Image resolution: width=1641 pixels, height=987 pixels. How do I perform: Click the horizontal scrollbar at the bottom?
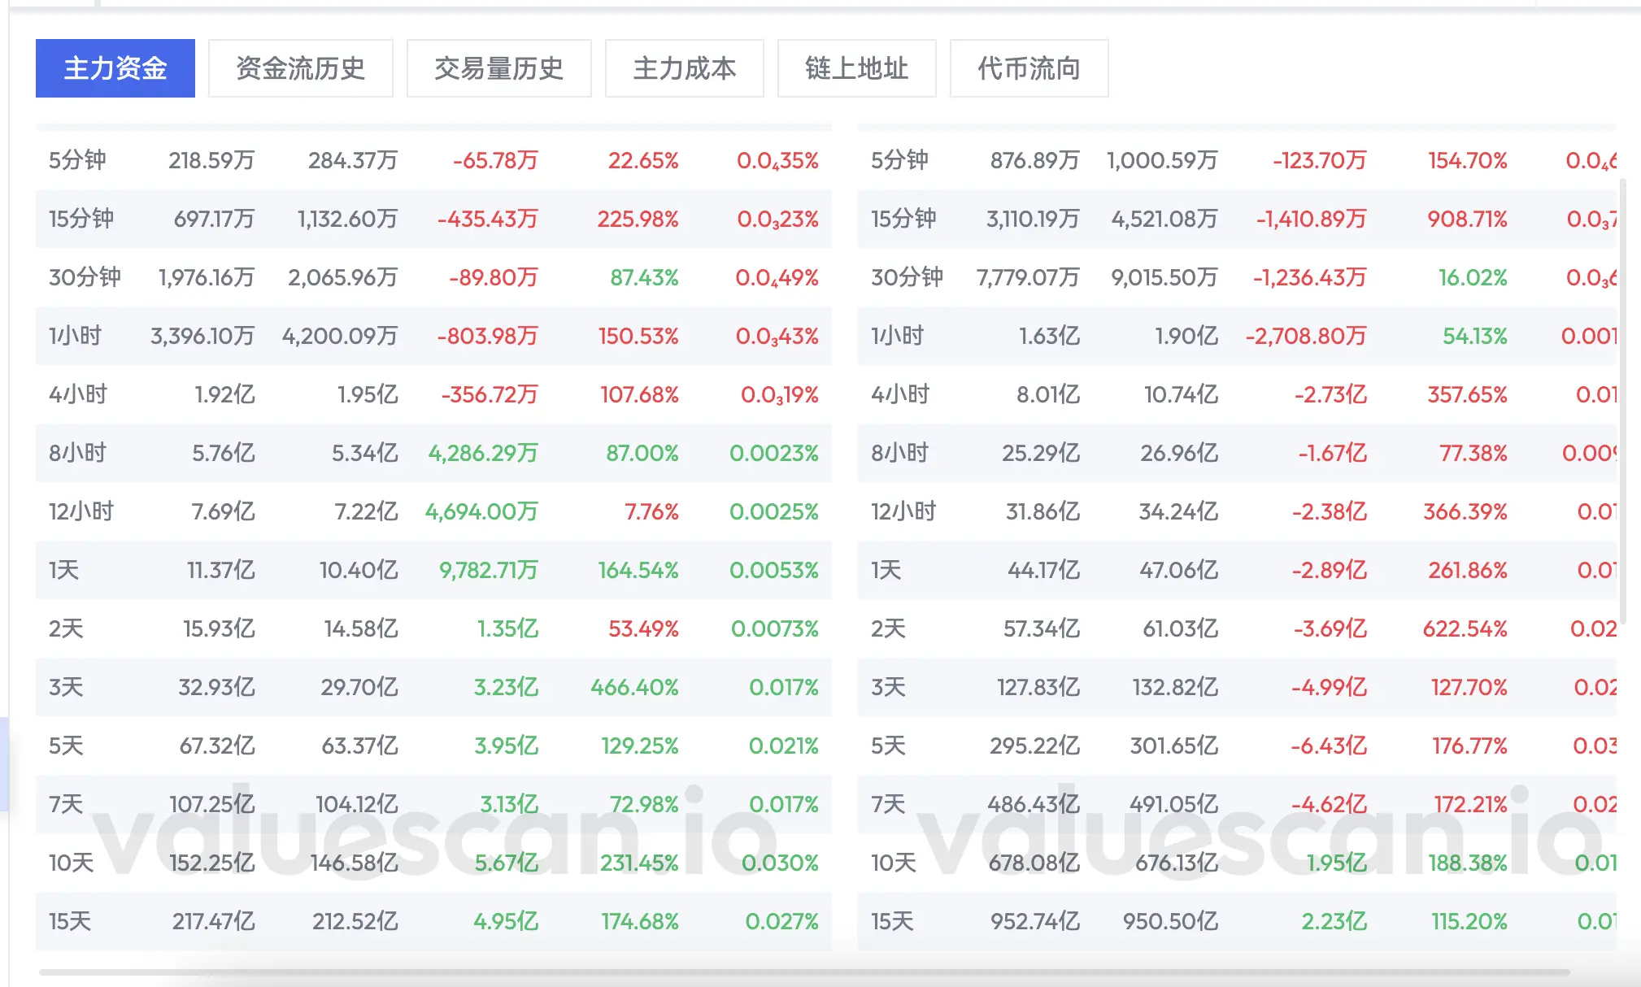(x=803, y=972)
